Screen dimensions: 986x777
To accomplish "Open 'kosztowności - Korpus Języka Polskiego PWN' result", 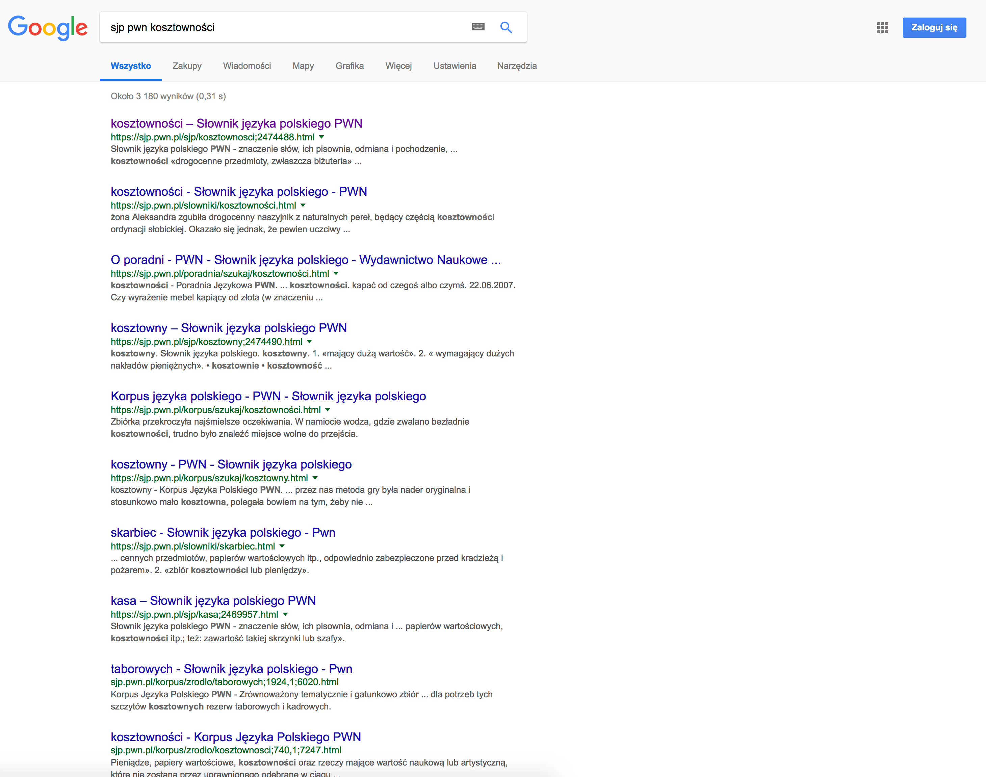I will pyautogui.click(x=236, y=738).
